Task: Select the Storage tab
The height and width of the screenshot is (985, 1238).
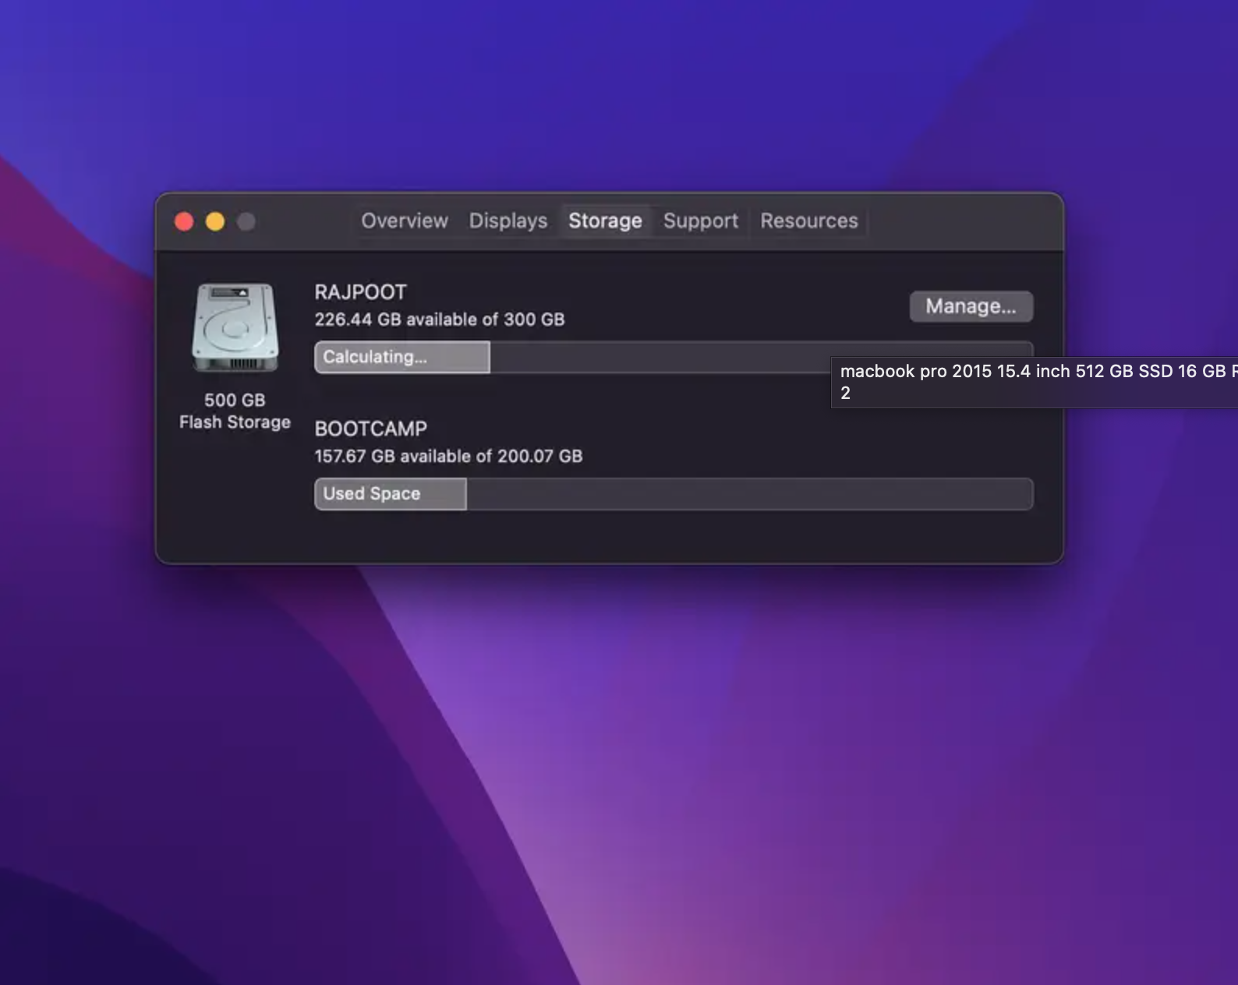Action: [605, 221]
